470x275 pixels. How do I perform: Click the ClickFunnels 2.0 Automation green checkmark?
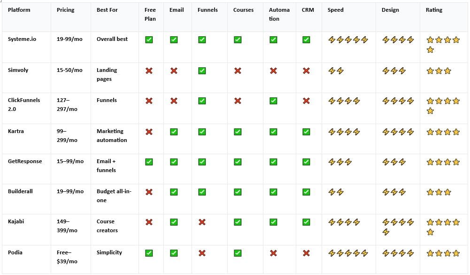(x=273, y=101)
